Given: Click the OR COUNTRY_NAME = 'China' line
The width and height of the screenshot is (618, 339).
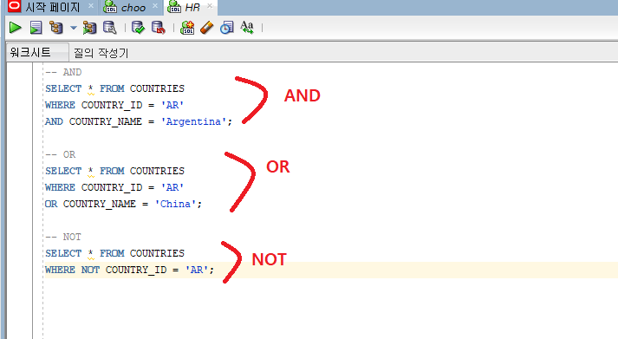Looking at the screenshot, I should [x=123, y=205].
